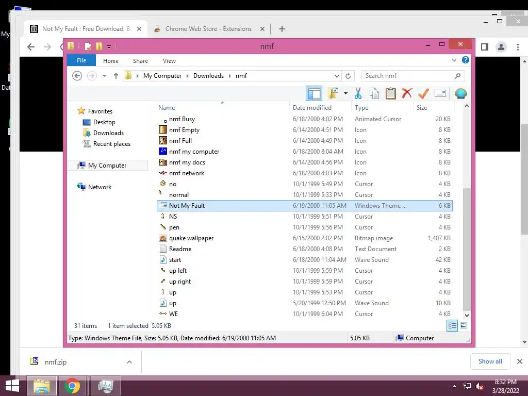The height and width of the screenshot is (396, 528).
Task: Open Chrome profile avatar button
Action: (x=501, y=47)
